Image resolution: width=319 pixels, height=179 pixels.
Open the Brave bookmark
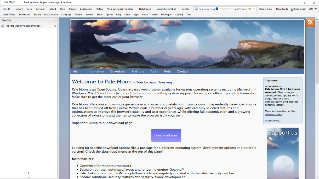point(99,15)
